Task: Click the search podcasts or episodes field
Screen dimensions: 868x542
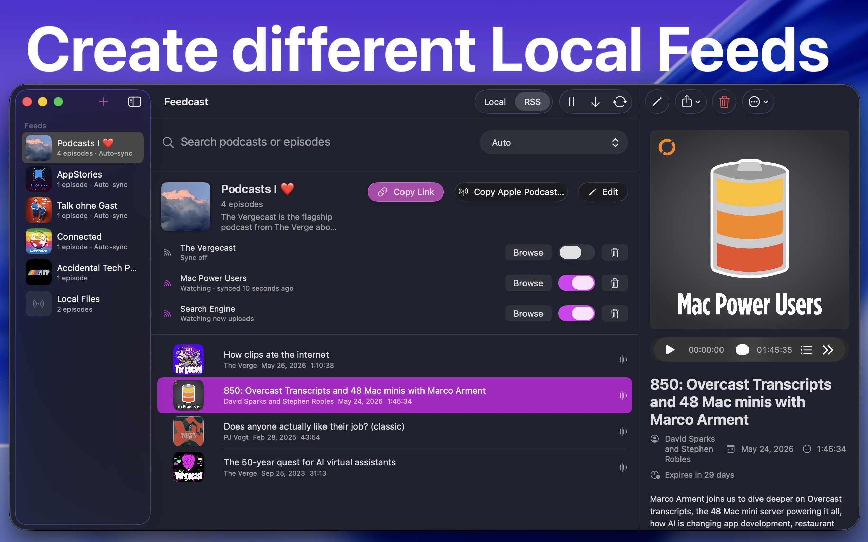Action: click(316, 142)
